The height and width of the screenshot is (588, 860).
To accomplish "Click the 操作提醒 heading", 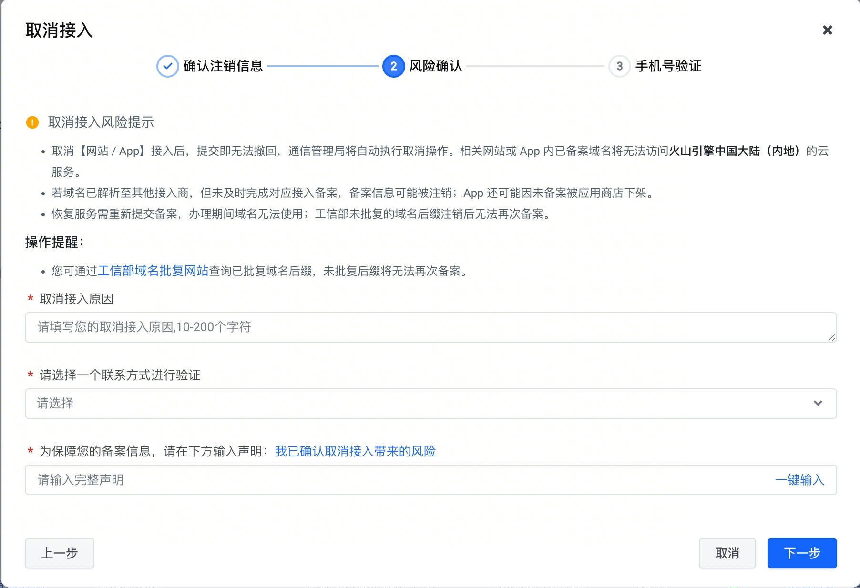I will click(54, 242).
